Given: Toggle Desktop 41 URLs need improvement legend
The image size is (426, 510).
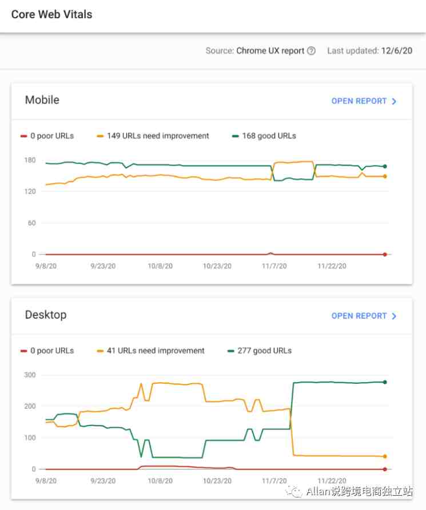Looking at the screenshot, I should [150, 351].
